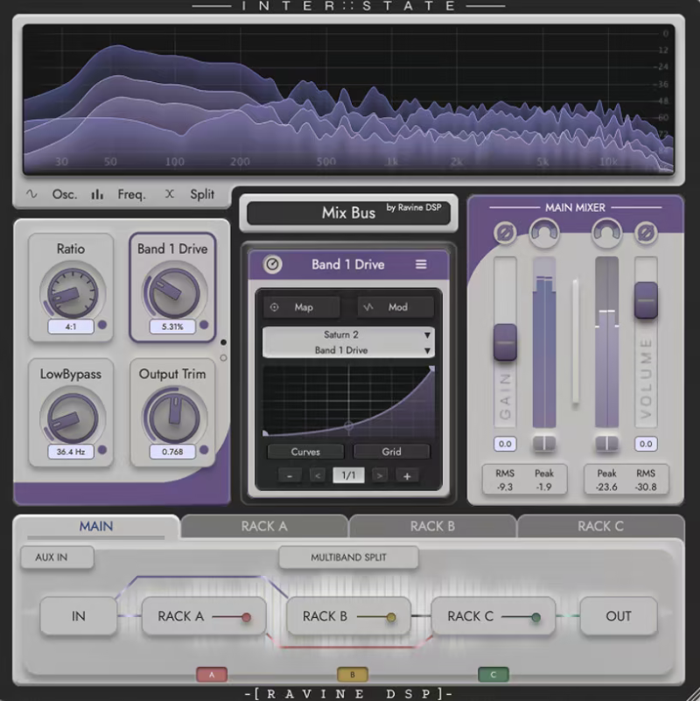Screen dimensions: 700x701
Task: Switch to the RACK B tab
Action: [x=432, y=526]
